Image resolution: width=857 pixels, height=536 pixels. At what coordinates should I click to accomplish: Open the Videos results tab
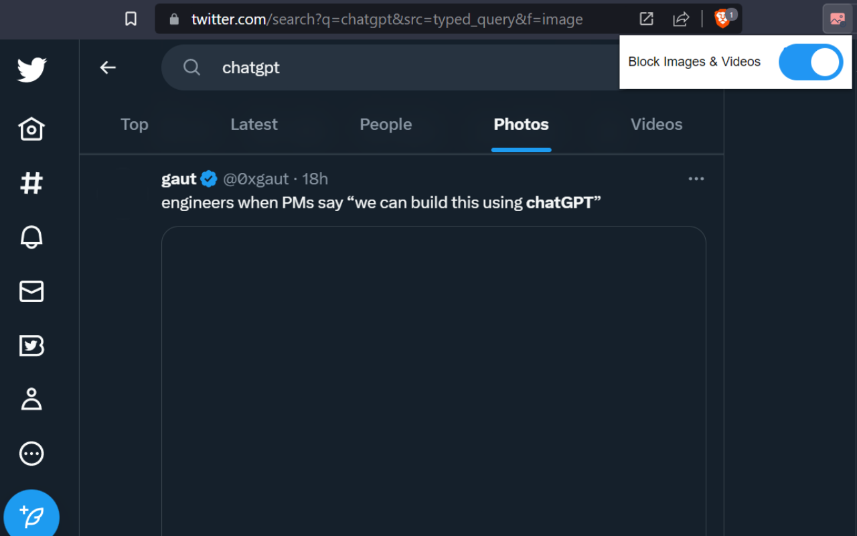(656, 124)
